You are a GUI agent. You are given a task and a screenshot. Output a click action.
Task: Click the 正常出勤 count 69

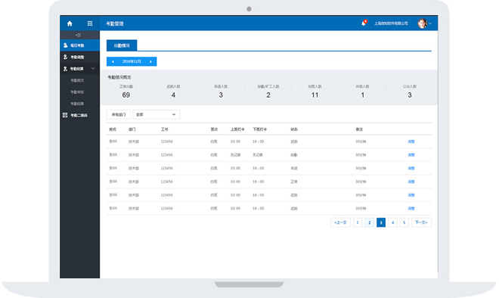pos(126,95)
